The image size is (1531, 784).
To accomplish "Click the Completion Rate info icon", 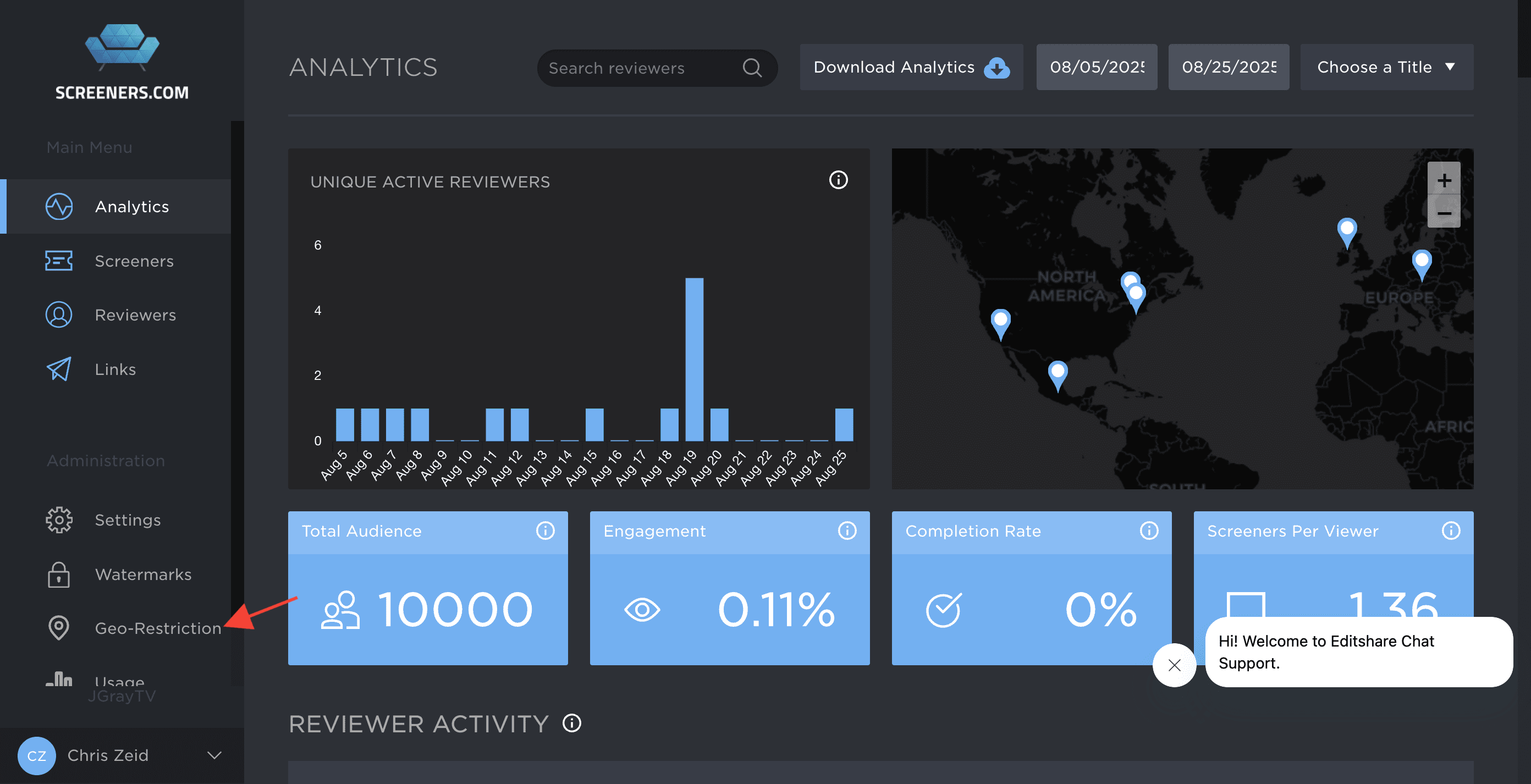I will coord(1149,530).
